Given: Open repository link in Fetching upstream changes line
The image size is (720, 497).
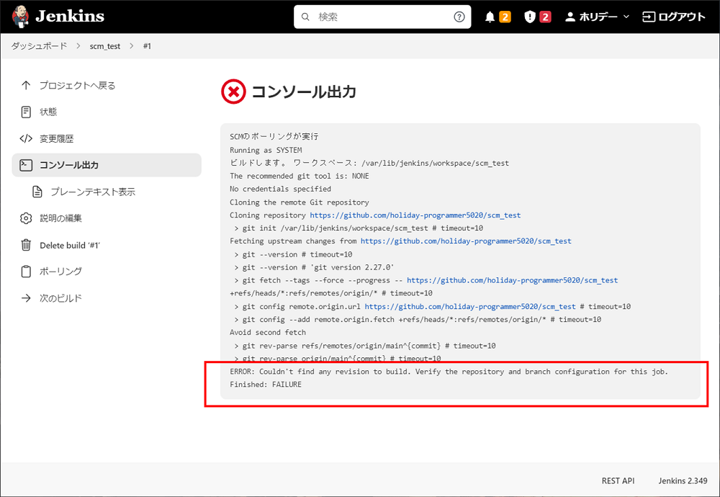Looking at the screenshot, I should click(466, 241).
